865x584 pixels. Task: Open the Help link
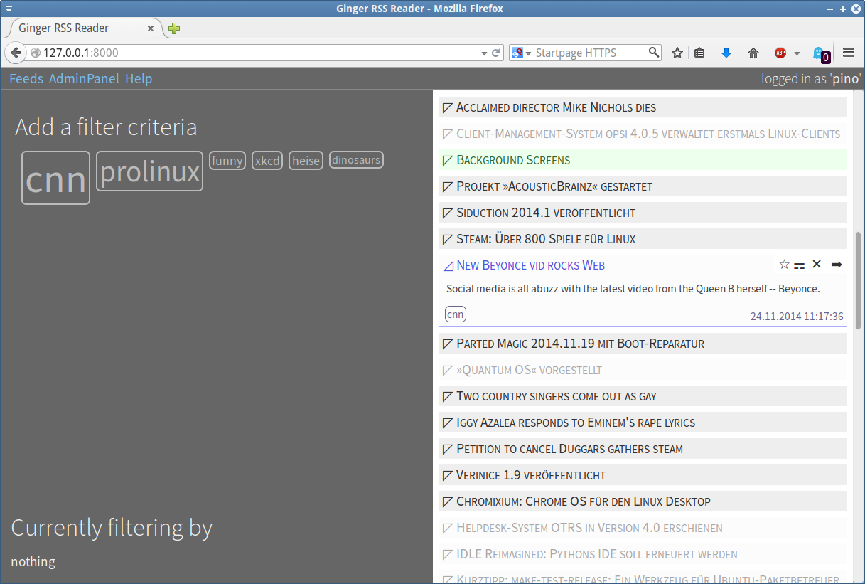(x=139, y=79)
